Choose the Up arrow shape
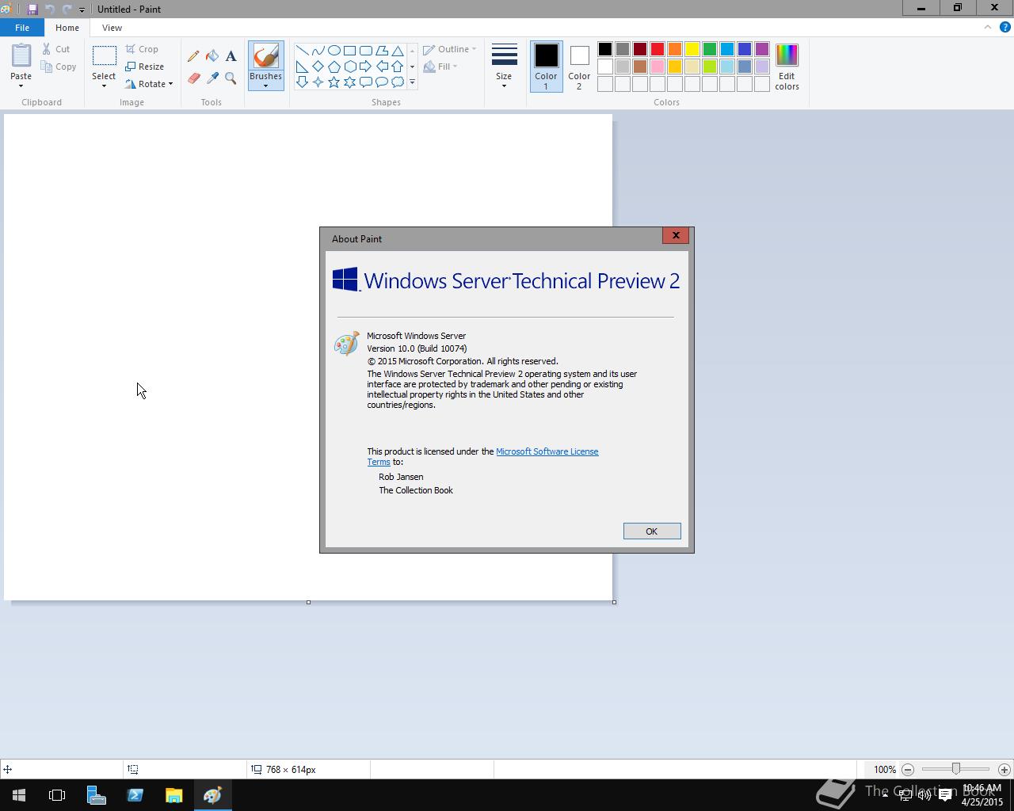The height and width of the screenshot is (811, 1014). pos(397,67)
